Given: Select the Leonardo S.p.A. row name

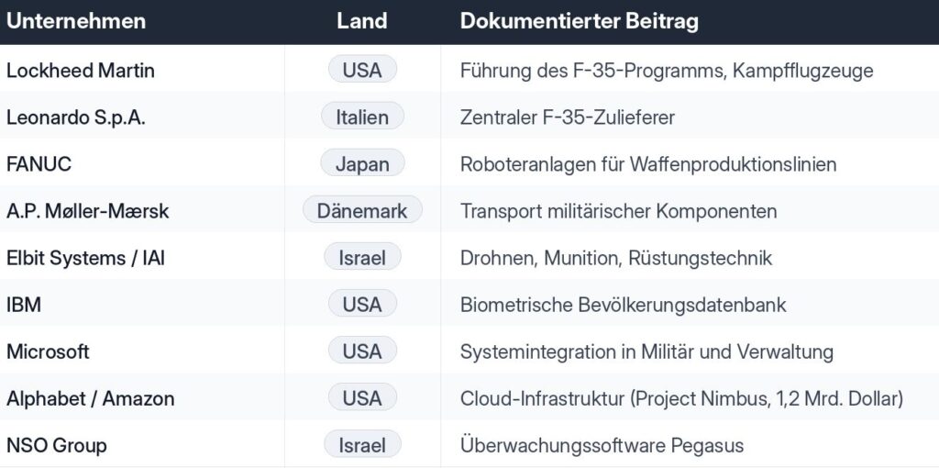Looking at the screenshot, I should click(75, 117).
